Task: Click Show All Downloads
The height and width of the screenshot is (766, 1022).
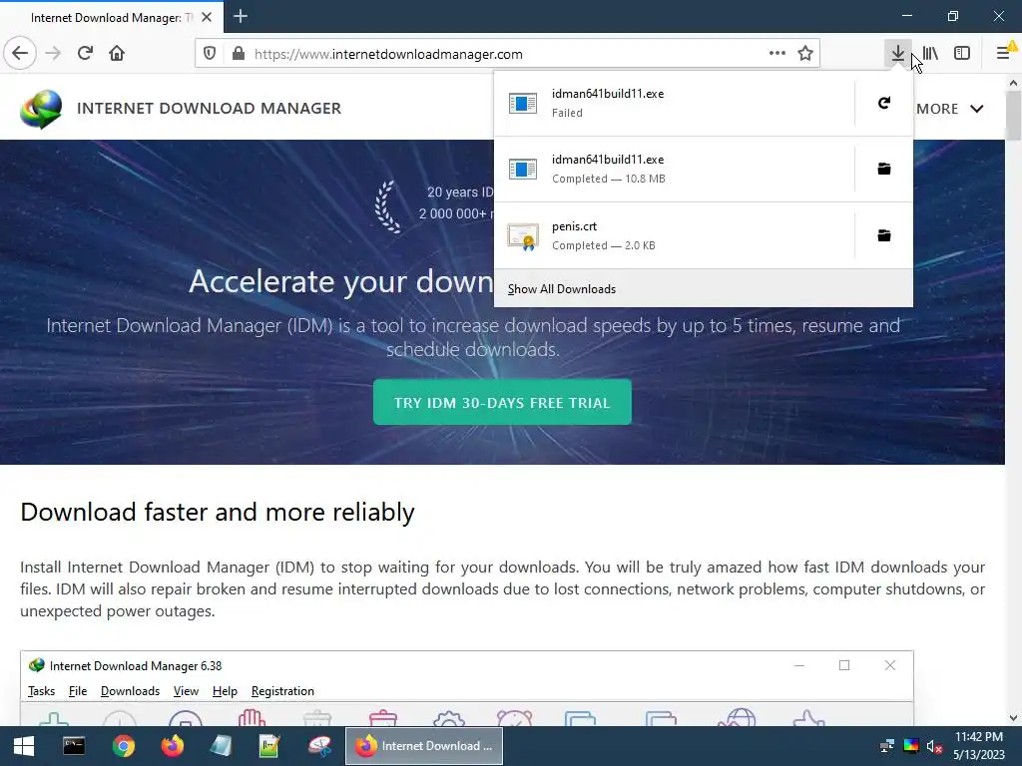Action: 561,289
